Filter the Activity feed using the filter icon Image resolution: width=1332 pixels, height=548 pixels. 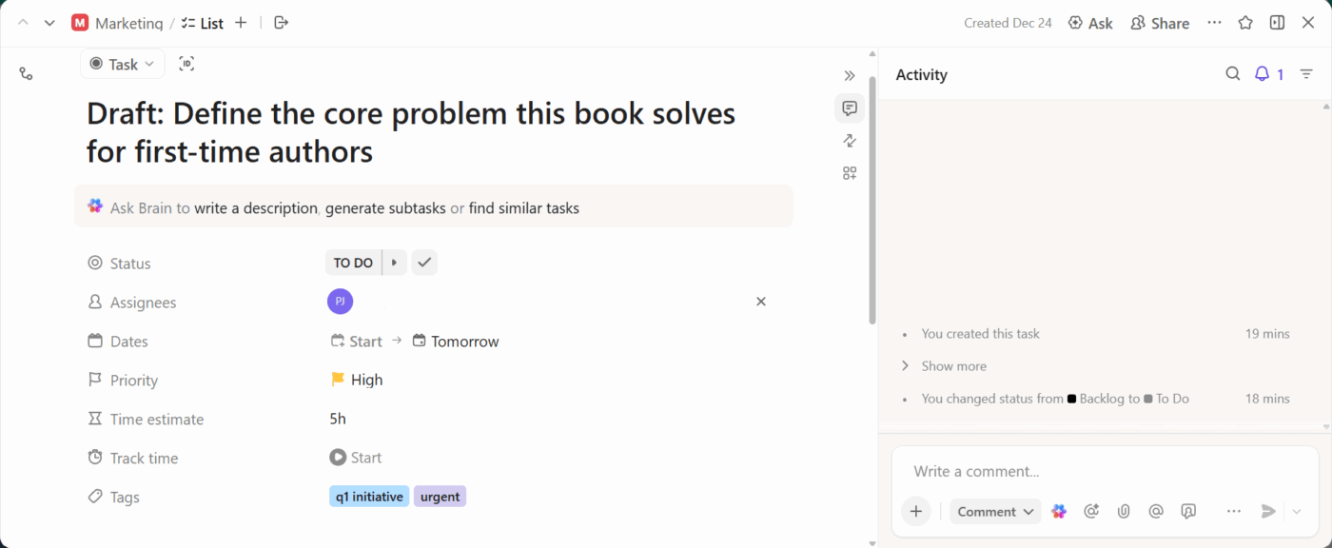(x=1305, y=73)
